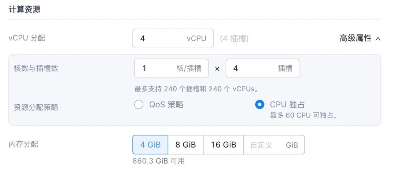The image size is (395, 171).
Task: Choose 4 GiB memory allocation
Action: 150,145
